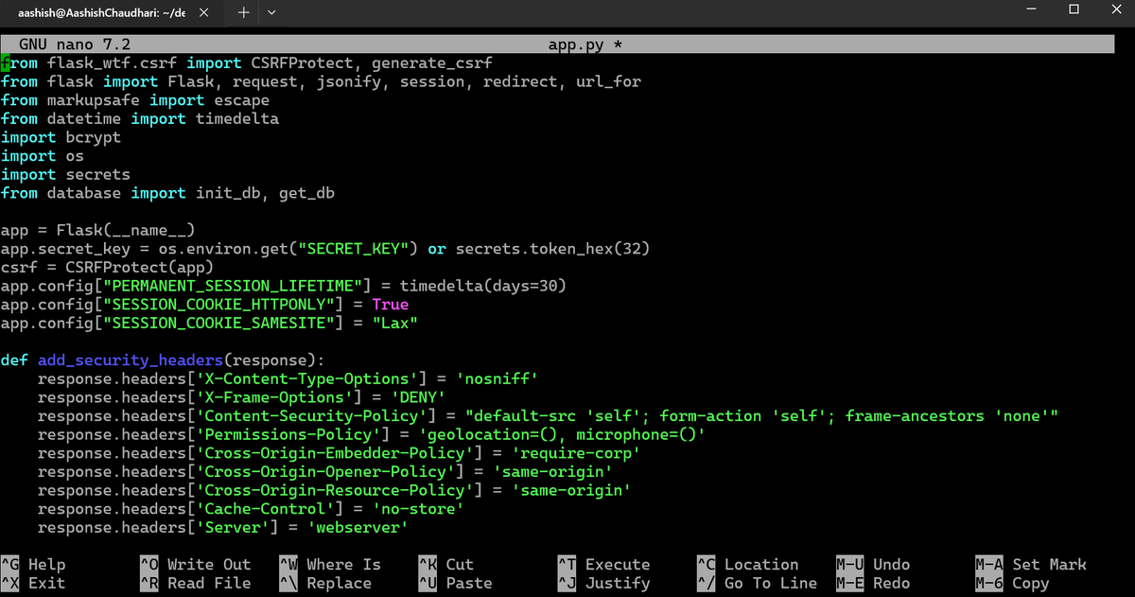Click Flask(__name__) in the app assignment
Screen dimensions: 1135x597
[126, 230]
